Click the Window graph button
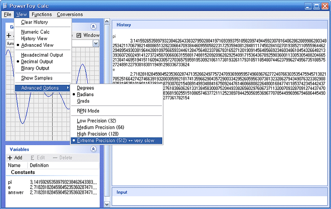Image resolution: width=331 pixels, height=209 pixels. click(88, 35)
